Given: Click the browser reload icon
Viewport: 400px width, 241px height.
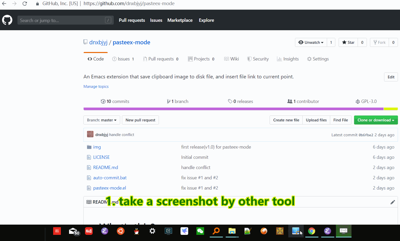Looking at the screenshot, I should pos(25,4).
